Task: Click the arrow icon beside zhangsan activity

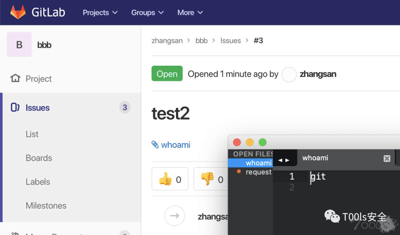Action: click(x=174, y=216)
